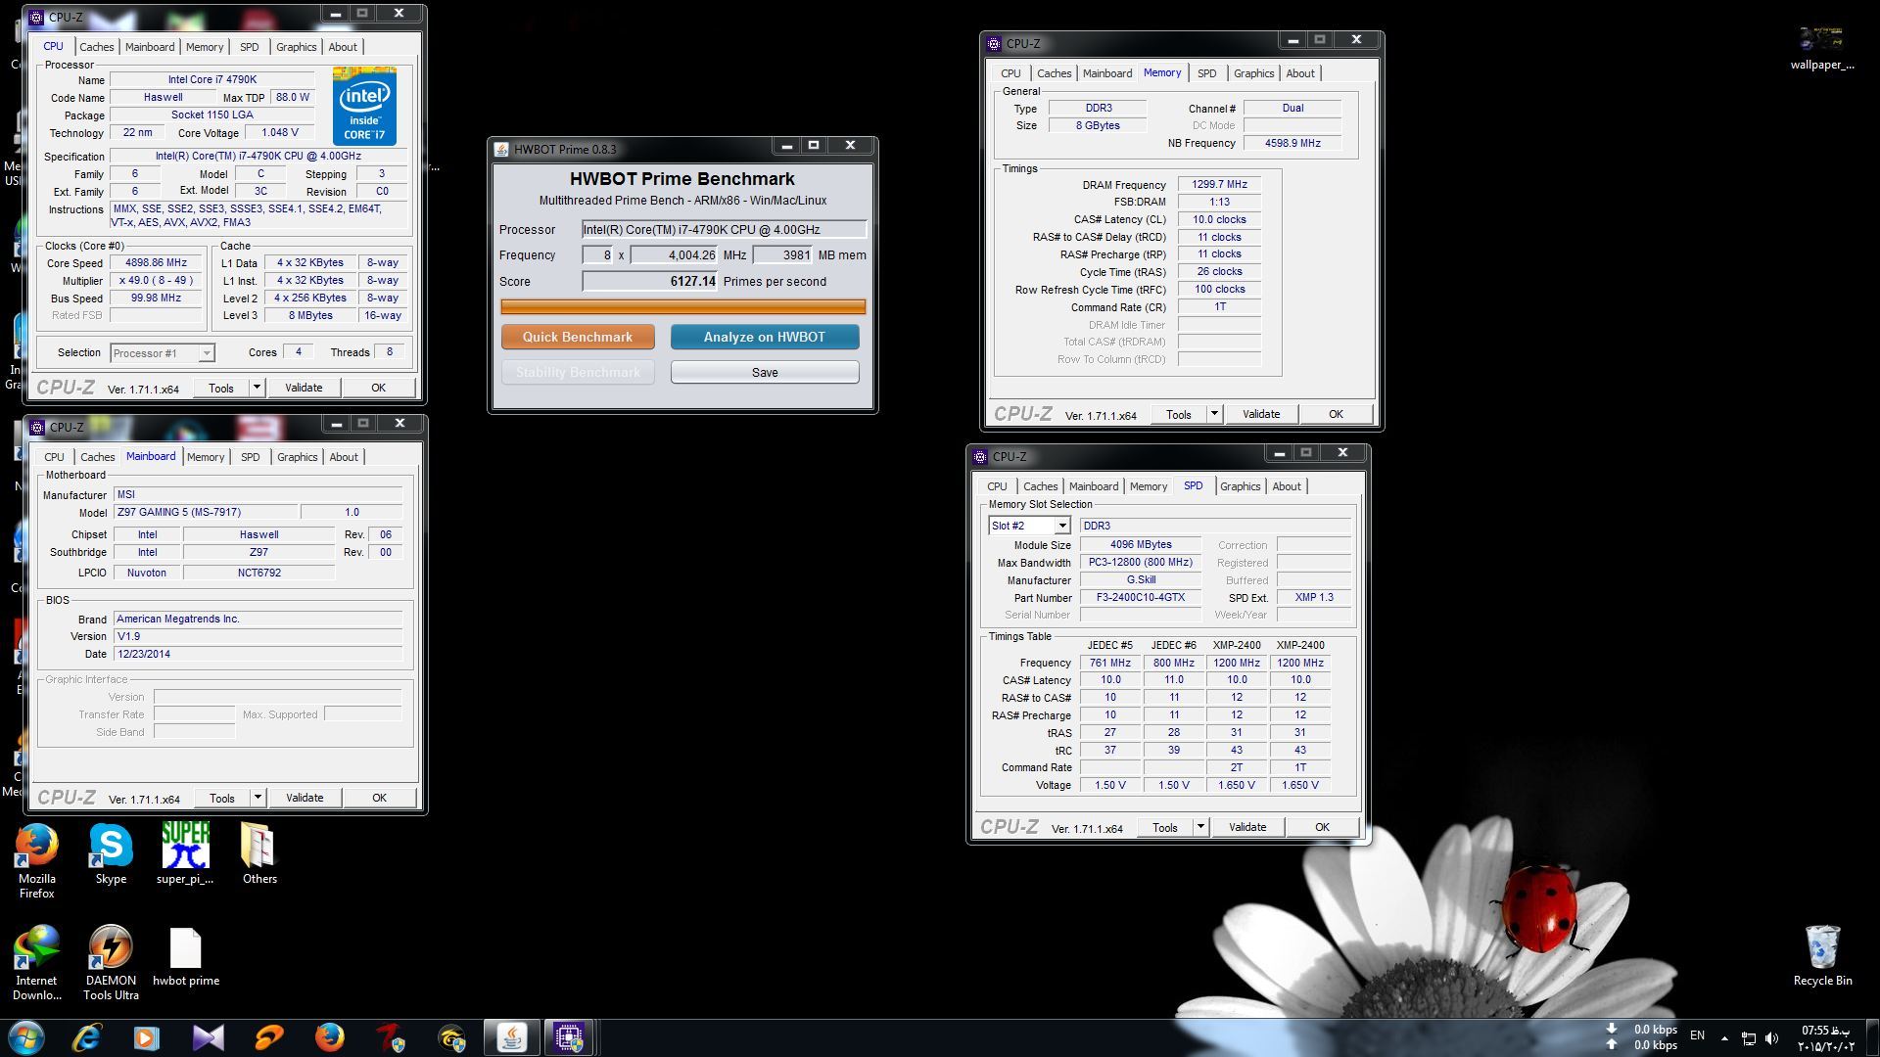Screen dimensions: 1880x1057
Task: Launch DAEMON Tools Ultra shortcut
Action: [111, 963]
